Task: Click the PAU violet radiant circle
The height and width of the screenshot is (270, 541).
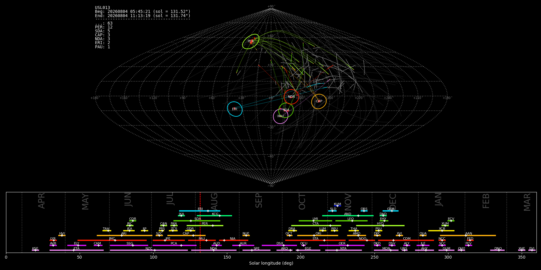Action: tap(280, 116)
